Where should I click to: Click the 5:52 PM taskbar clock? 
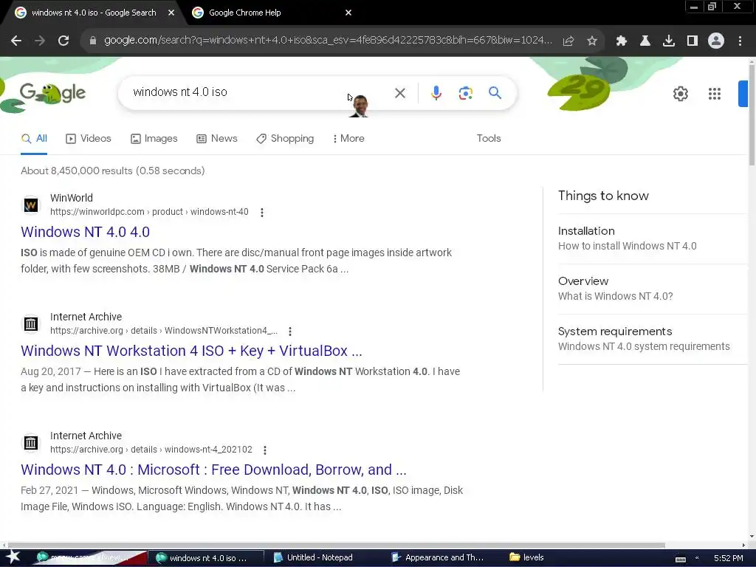(729, 558)
